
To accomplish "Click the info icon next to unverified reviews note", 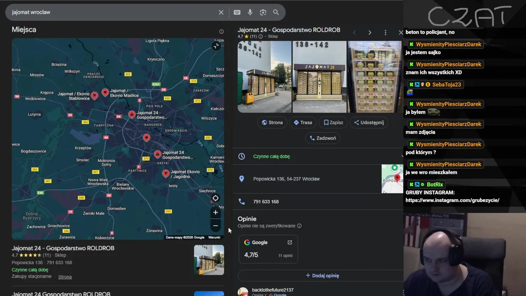I will (x=299, y=226).
